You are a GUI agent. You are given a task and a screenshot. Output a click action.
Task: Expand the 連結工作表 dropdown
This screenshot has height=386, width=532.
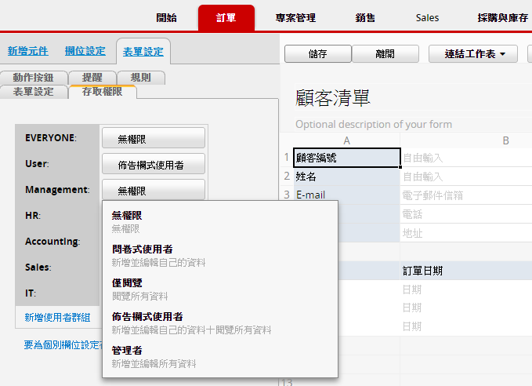[473, 53]
